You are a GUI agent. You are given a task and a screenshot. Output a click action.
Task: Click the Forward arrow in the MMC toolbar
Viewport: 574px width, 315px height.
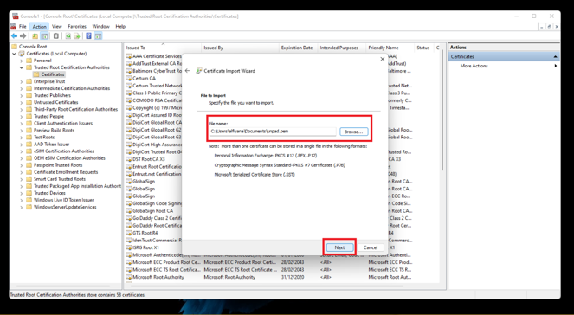[x=23, y=35]
